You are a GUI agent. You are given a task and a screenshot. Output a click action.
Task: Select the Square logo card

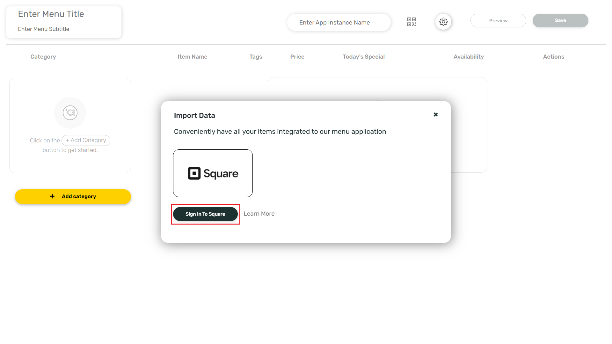click(x=213, y=173)
